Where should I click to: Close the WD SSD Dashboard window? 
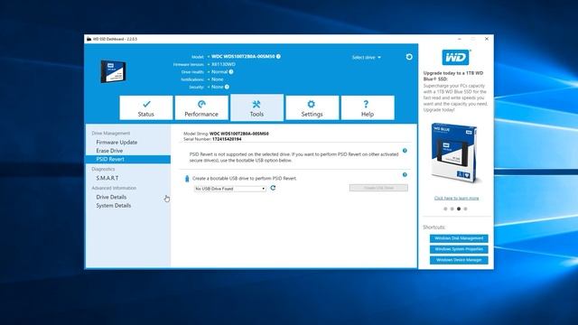pos(487,39)
